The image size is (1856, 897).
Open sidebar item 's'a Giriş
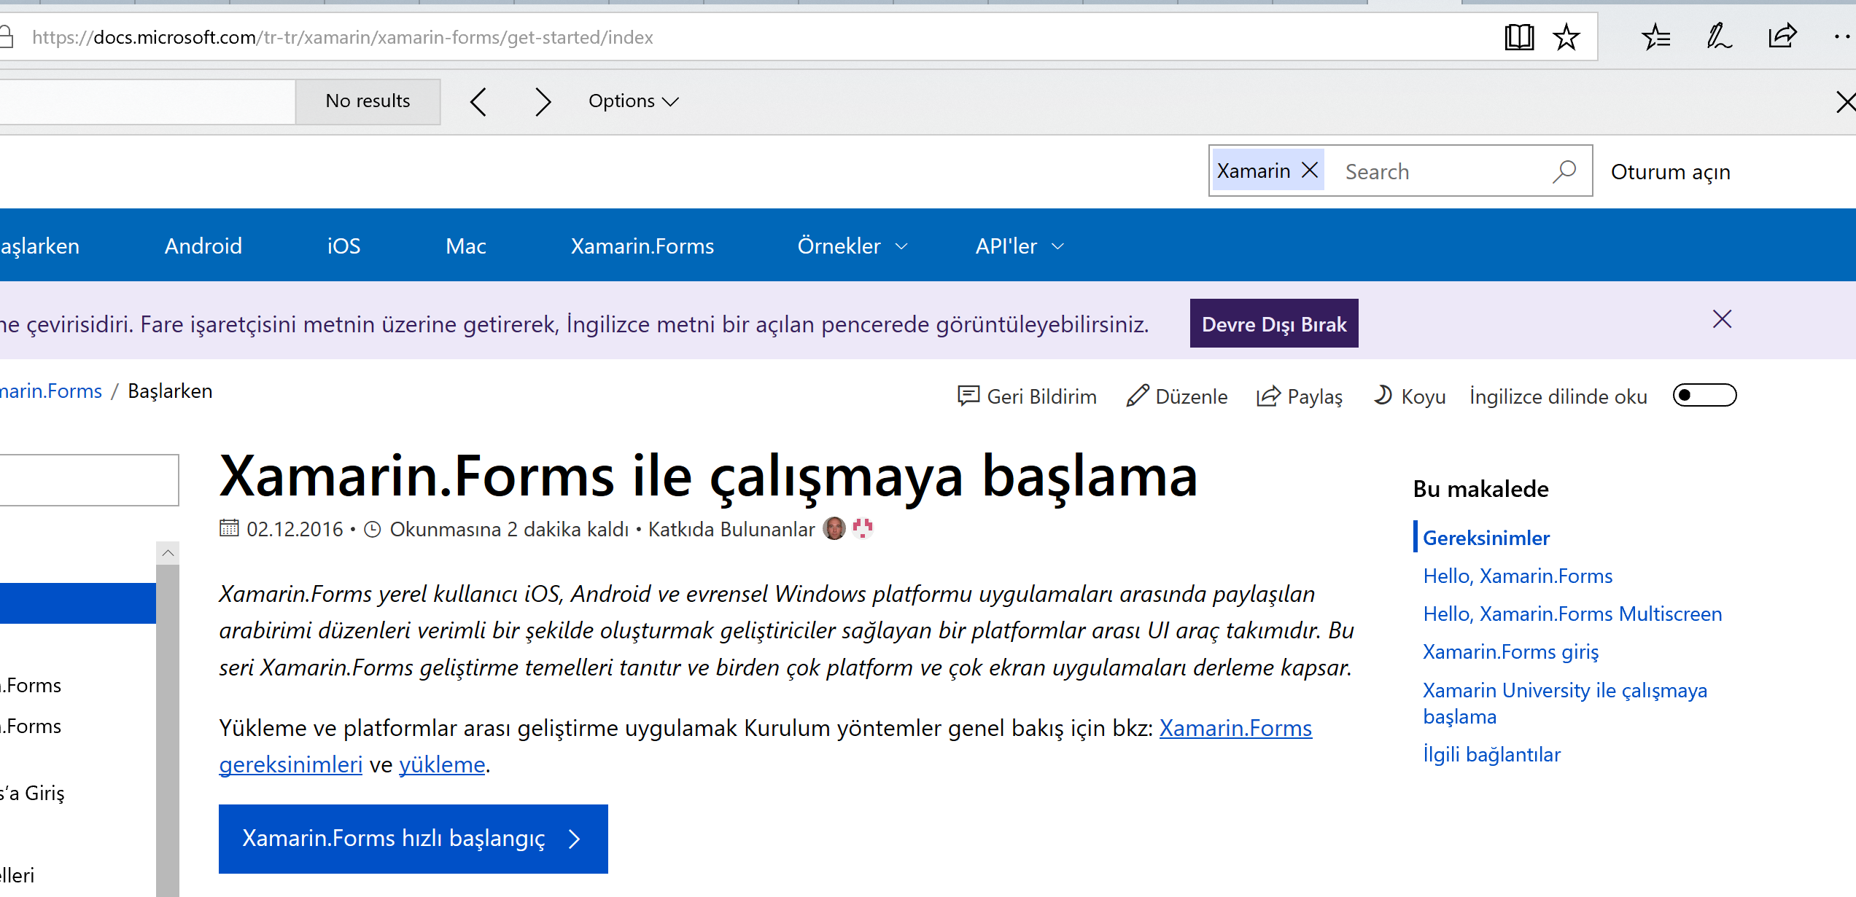[x=32, y=793]
